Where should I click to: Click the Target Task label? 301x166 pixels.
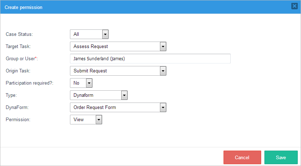(18, 47)
